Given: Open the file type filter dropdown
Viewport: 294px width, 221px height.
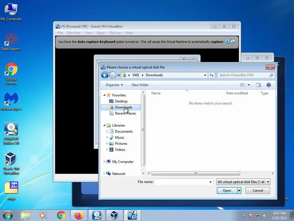Looking at the screenshot, I should (243, 182).
